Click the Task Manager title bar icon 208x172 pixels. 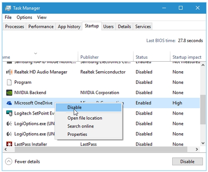point(8,8)
